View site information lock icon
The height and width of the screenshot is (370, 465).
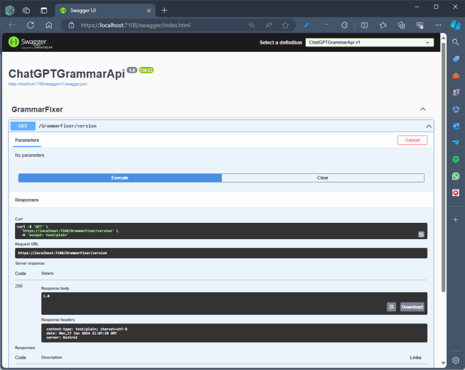[71, 25]
